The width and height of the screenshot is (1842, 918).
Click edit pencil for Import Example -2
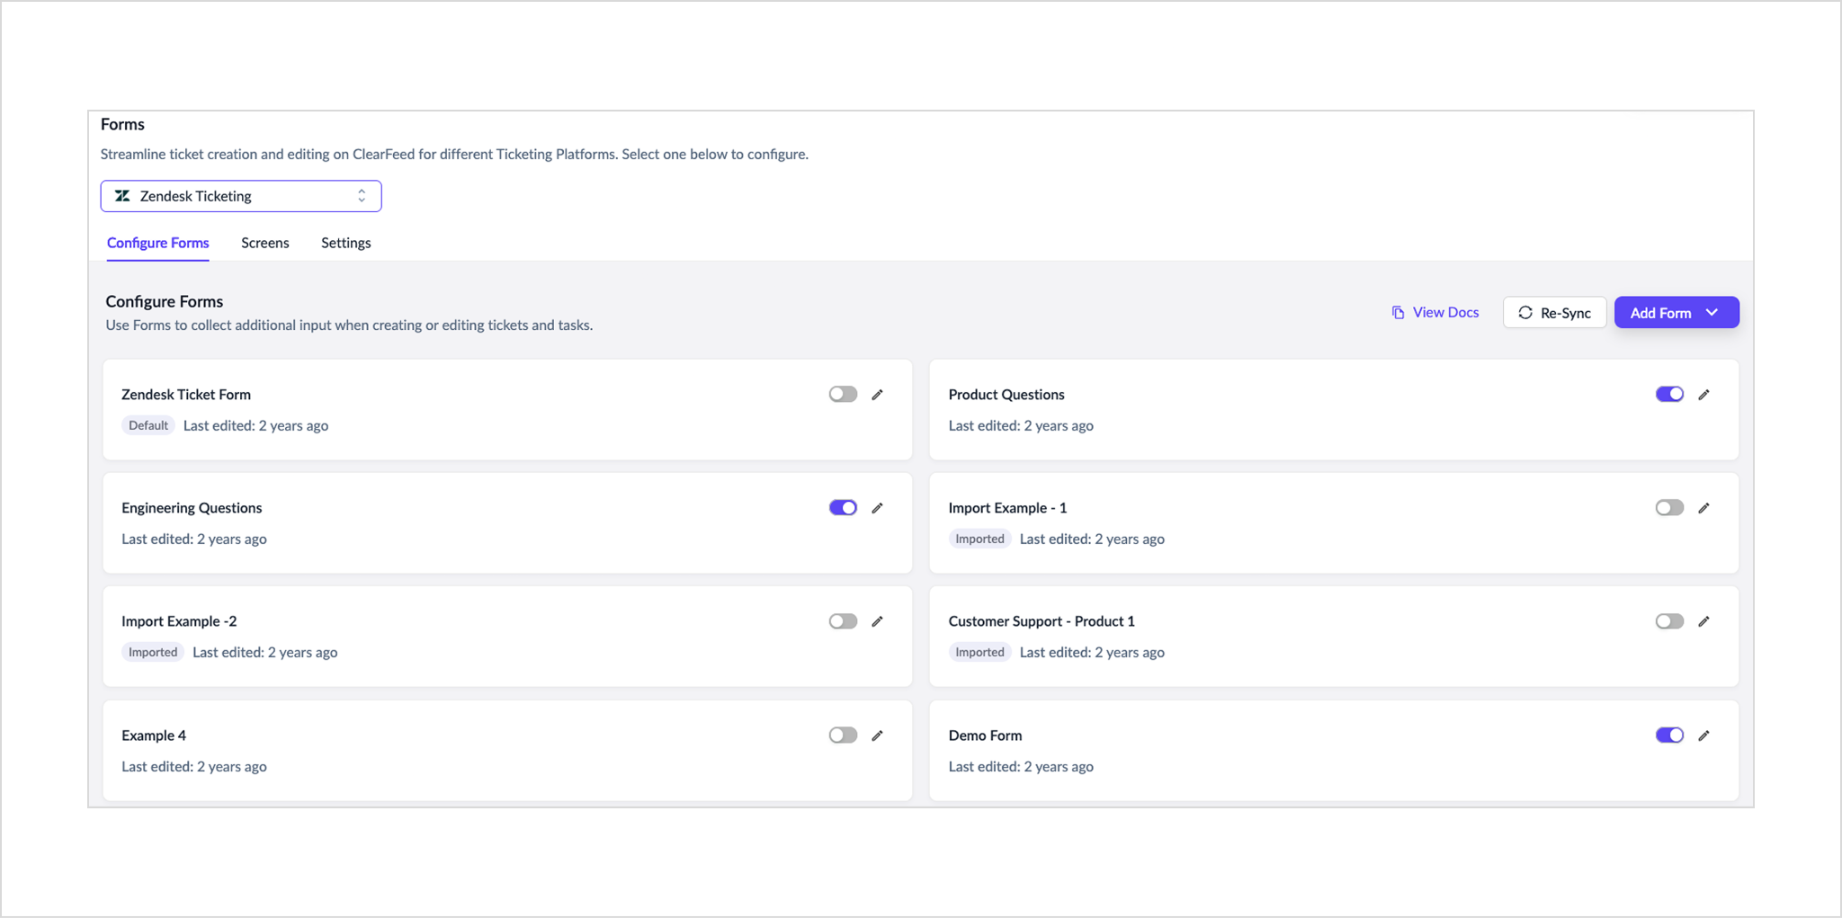tap(877, 621)
